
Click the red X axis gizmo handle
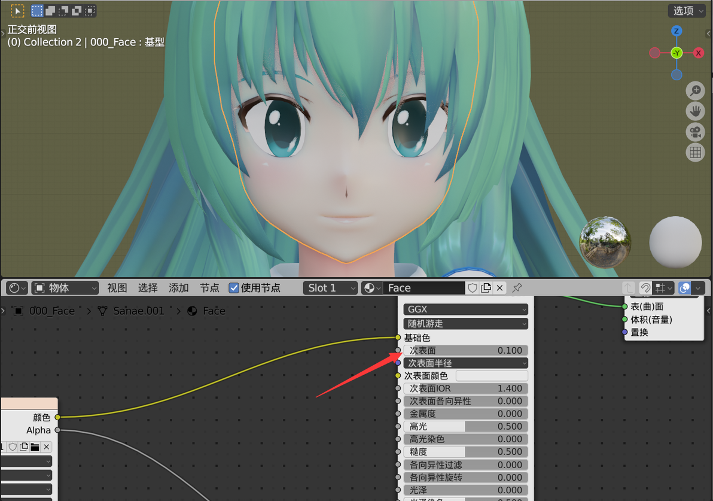pyautogui.click(x=698, y=53)
